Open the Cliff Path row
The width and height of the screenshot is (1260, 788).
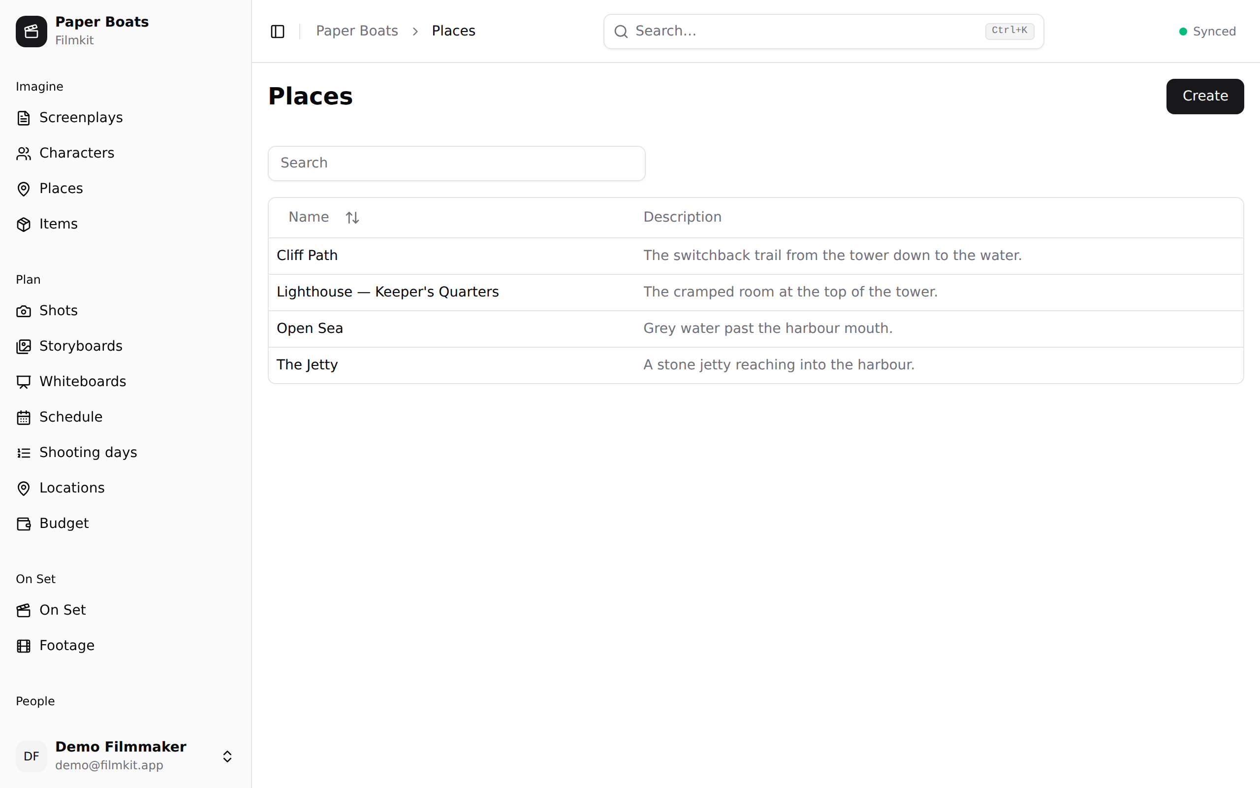click(x=756, y=256)
